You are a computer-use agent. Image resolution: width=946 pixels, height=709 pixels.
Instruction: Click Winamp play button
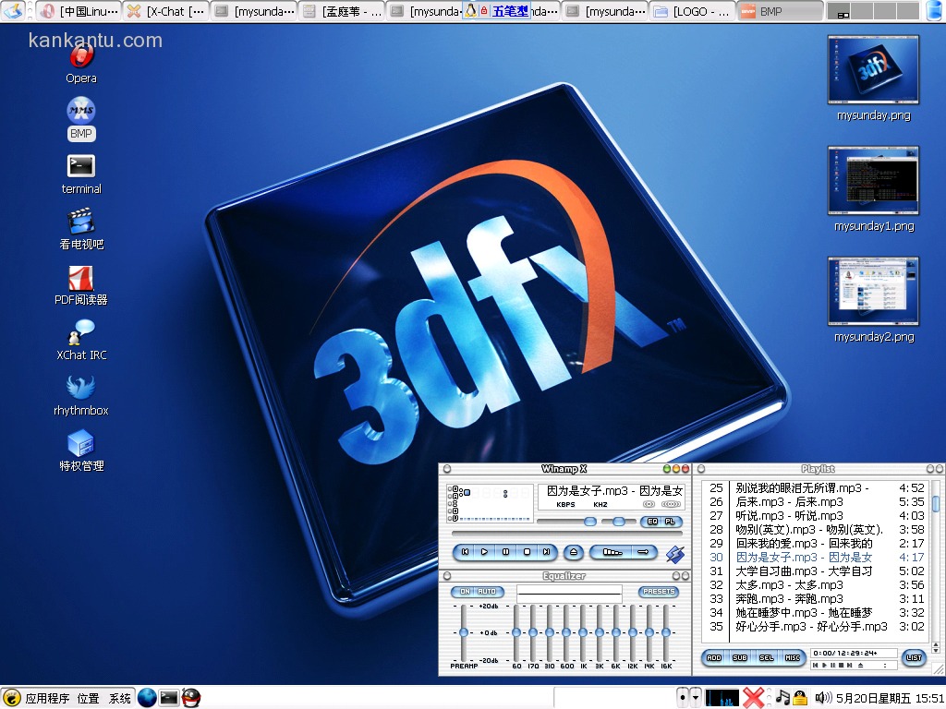point(484,552)
